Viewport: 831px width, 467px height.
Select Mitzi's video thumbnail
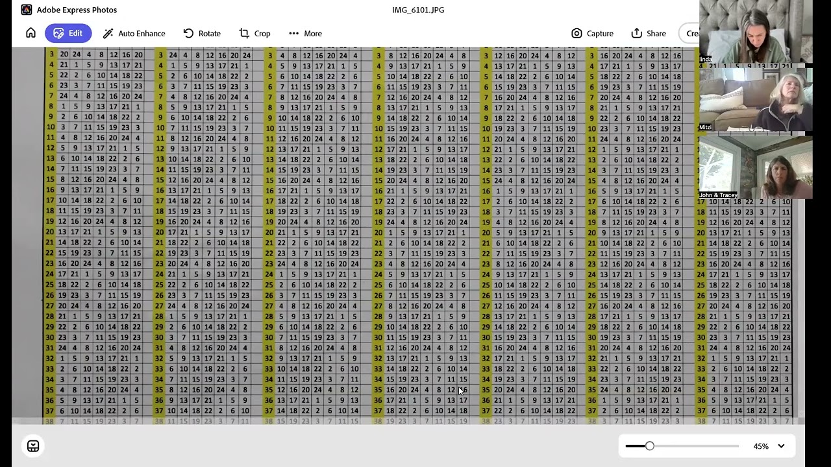tap(756, 99)
